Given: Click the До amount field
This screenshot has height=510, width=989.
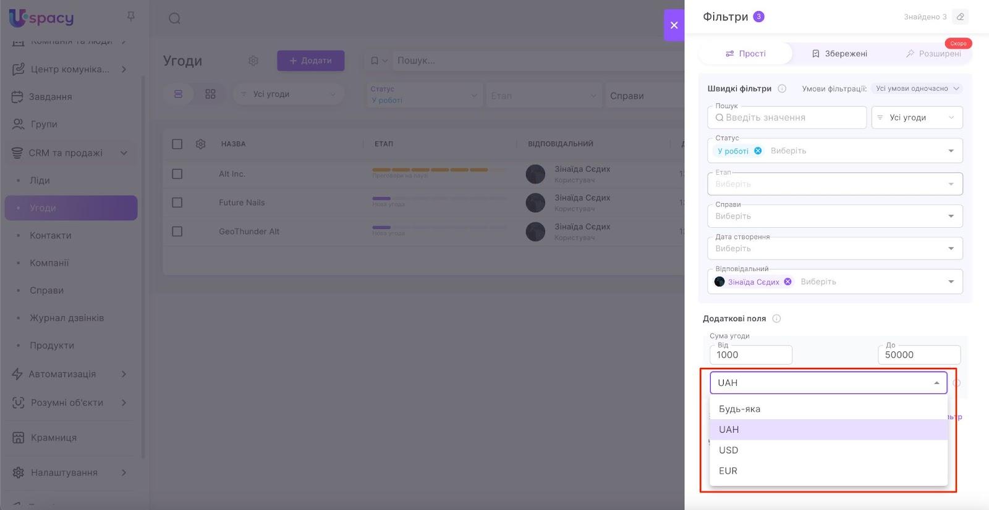Looking at the screenshot, I should [919, 355].
